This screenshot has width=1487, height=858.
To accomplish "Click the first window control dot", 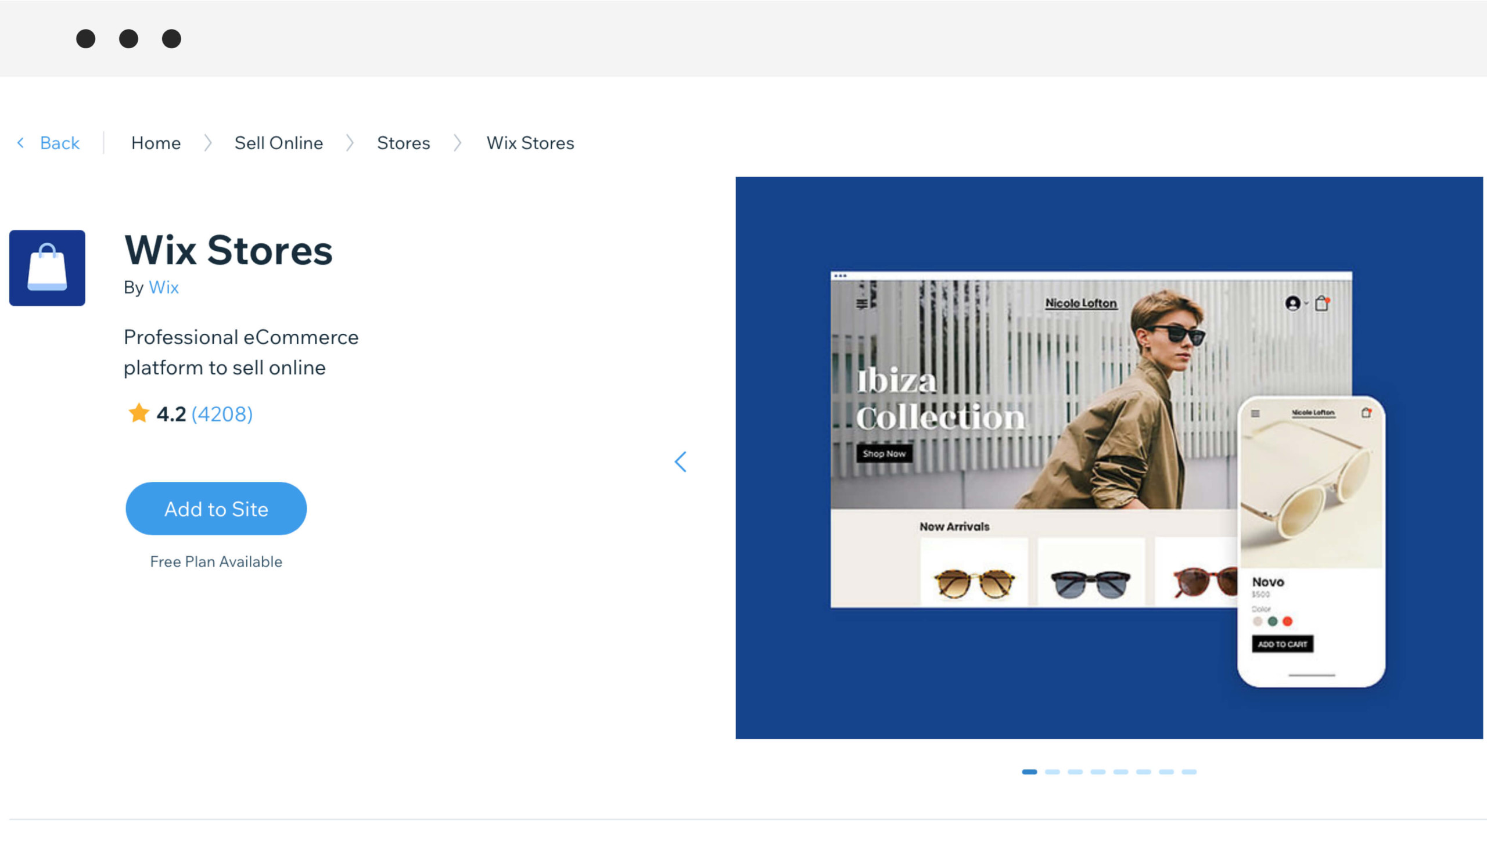I will click(x=85, y=39).
